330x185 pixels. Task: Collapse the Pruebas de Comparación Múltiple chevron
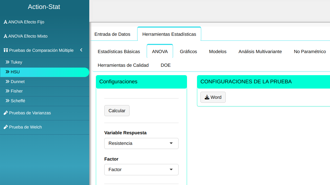pos(81,50)
